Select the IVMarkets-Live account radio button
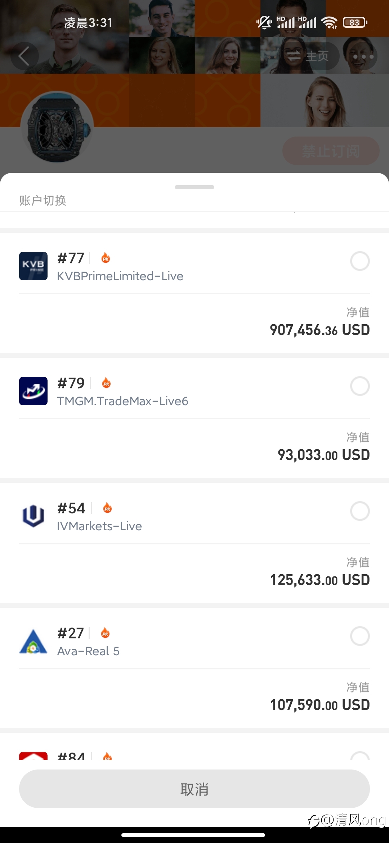Viewport: 389px width, 843px height. (x=360, y=511)
